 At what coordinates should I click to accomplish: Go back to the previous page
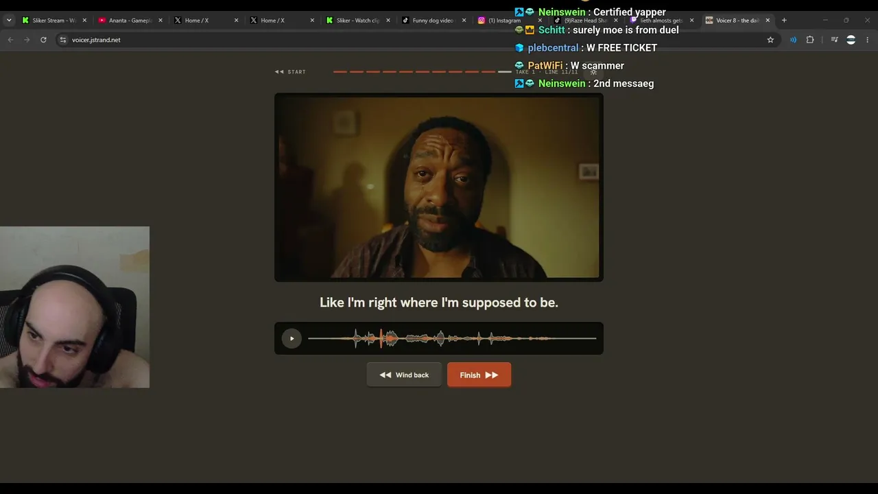[x=10, y=40]
